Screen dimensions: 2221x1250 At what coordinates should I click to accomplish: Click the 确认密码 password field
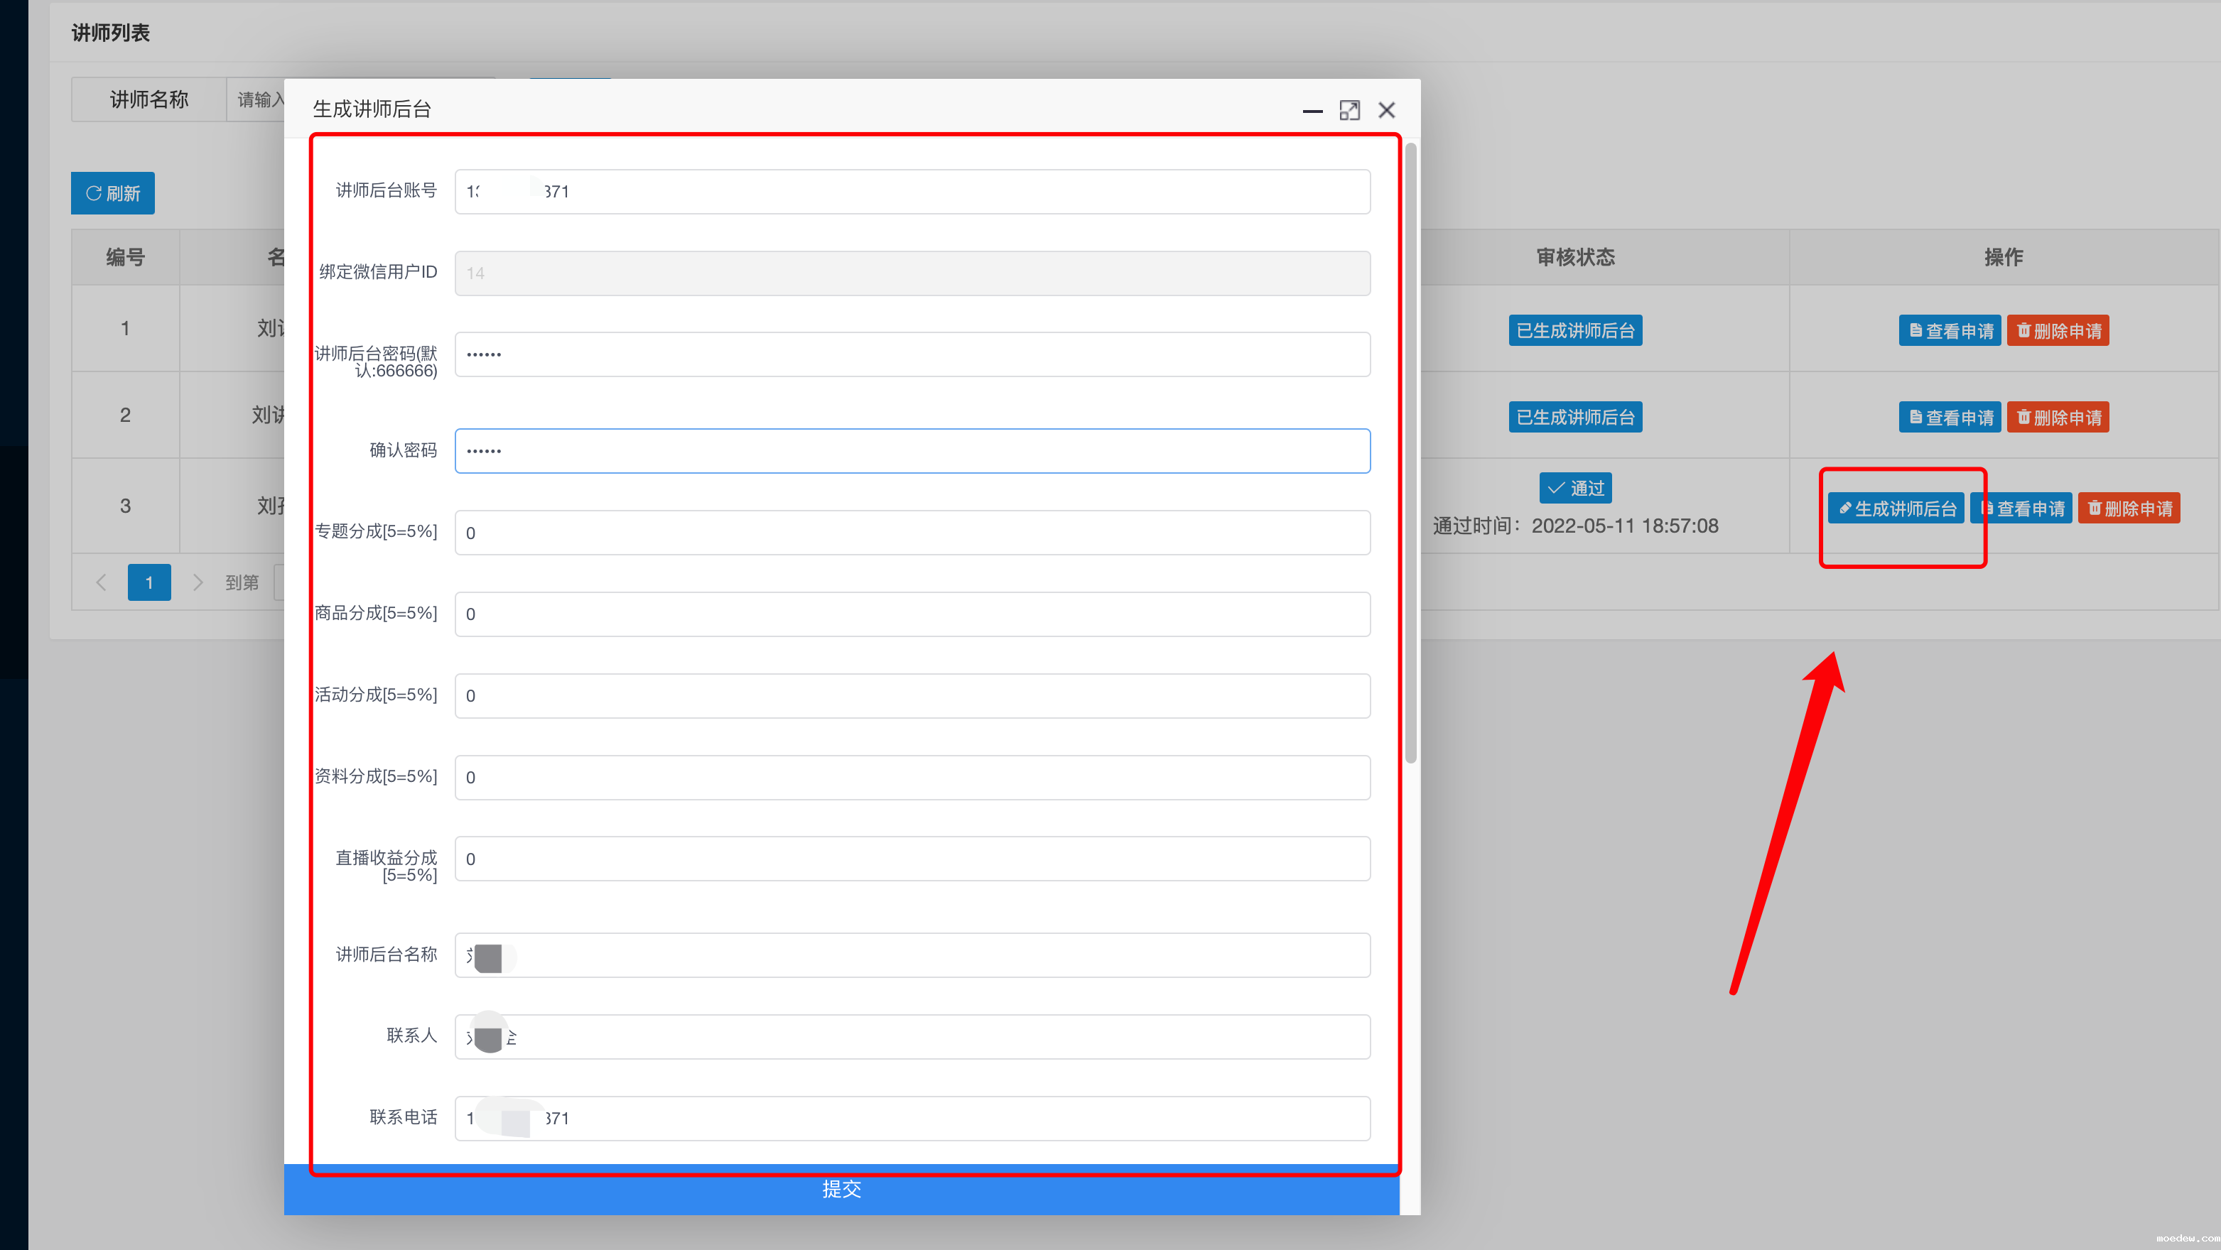pos(912,451)
